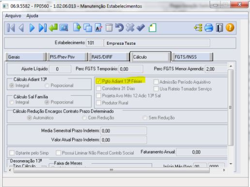250x187 pixels.
Task: Enable Considera 31 Dias checkbox
Action: coord(98,88)
